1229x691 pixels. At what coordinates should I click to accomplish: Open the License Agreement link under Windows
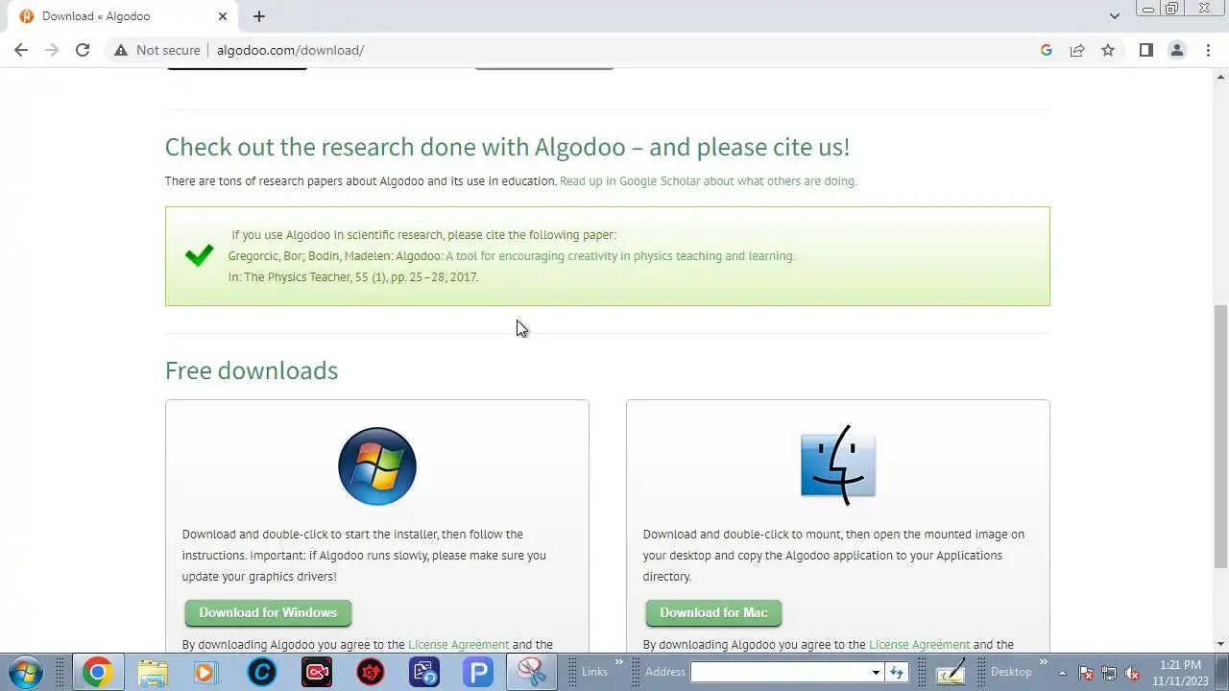click(459, 645)
